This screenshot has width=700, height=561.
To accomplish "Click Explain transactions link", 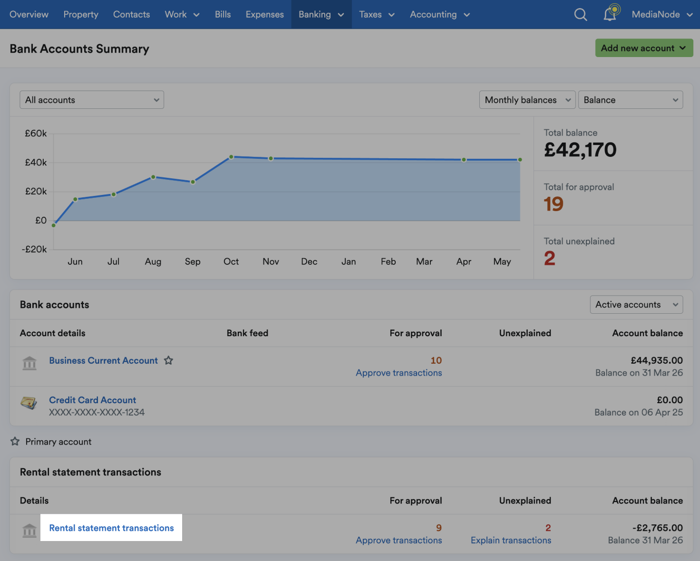I will pos(511,540).
